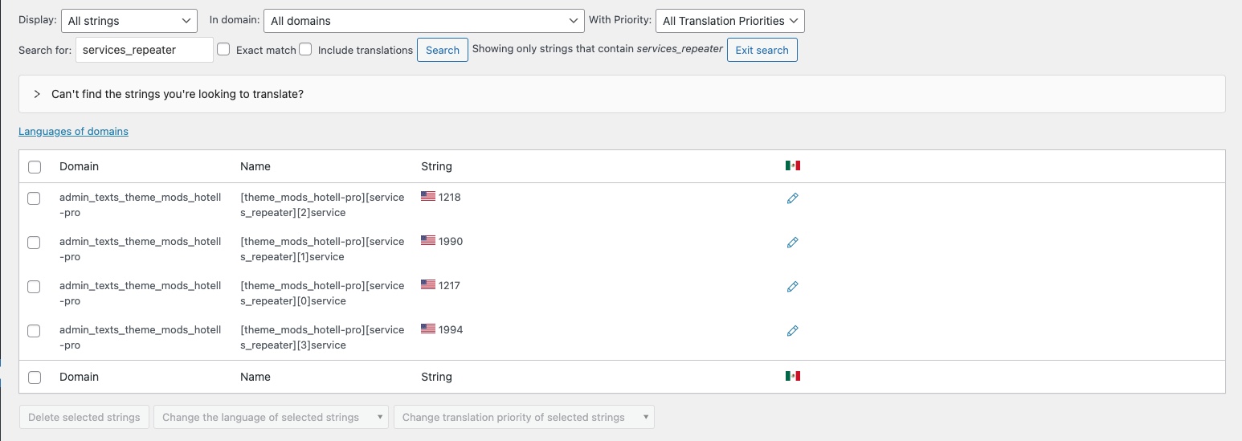Click the Mexico flag in table header
Image resolution: width=1242 pixels, height=441 pixels.
point(793,166)
